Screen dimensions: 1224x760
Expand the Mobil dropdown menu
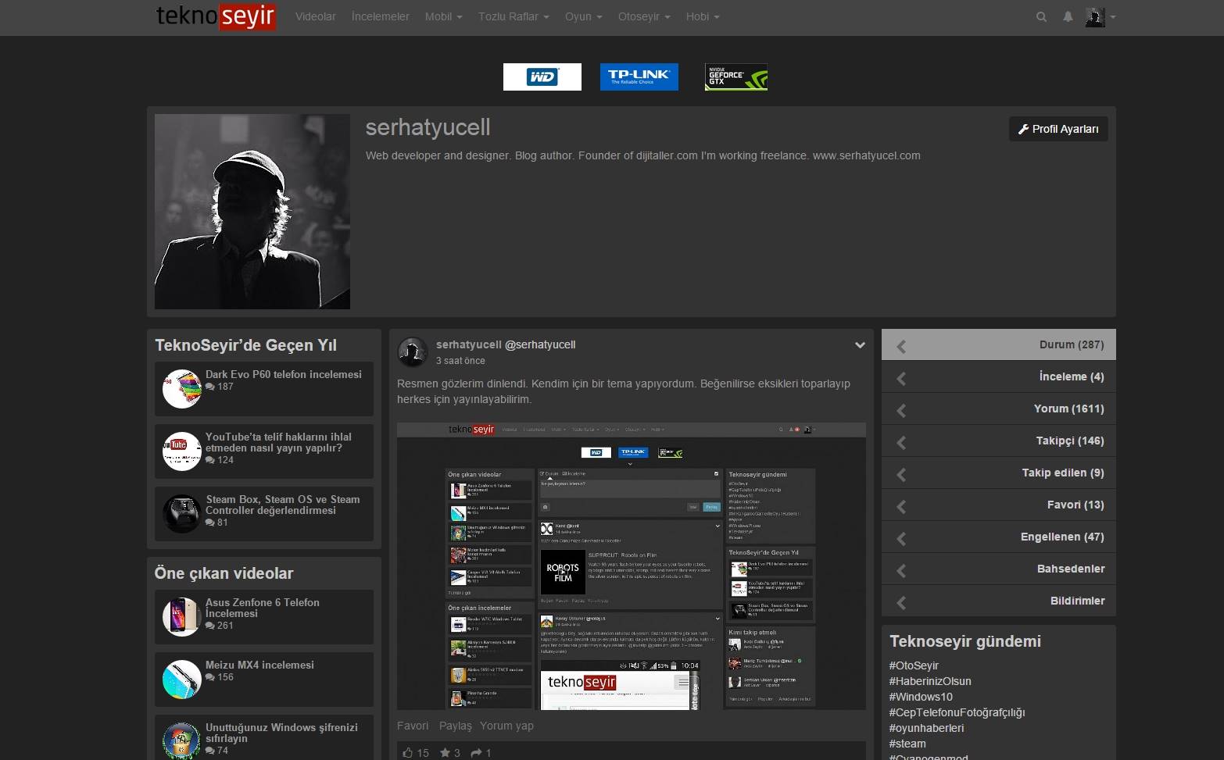(443, 16)
